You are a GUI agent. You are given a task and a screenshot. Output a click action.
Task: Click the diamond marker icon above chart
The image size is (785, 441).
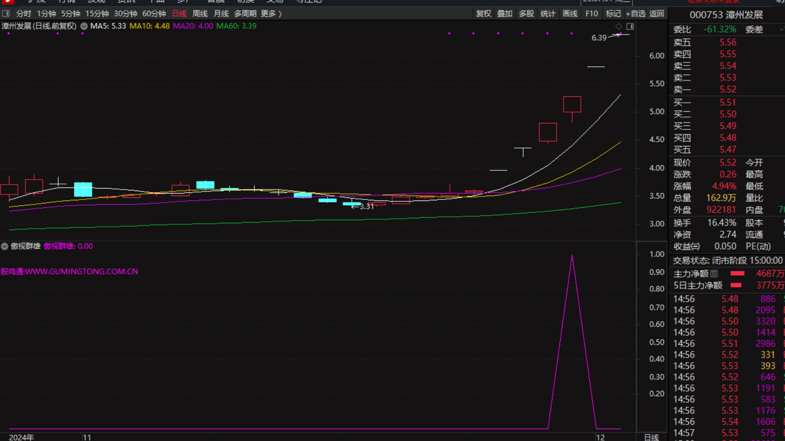click(619, 26)
